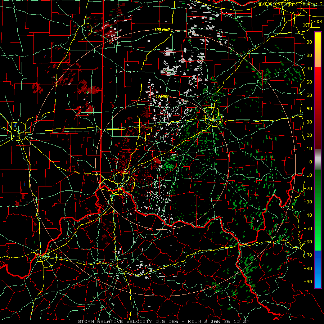
Task: Select the positive 60 value on the velocity scale
Action: 309,82
